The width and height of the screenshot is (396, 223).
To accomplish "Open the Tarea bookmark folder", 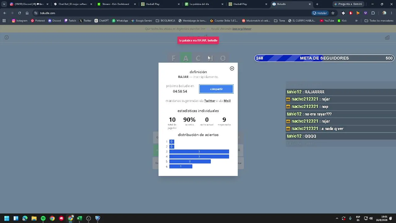I will point(279,21).
